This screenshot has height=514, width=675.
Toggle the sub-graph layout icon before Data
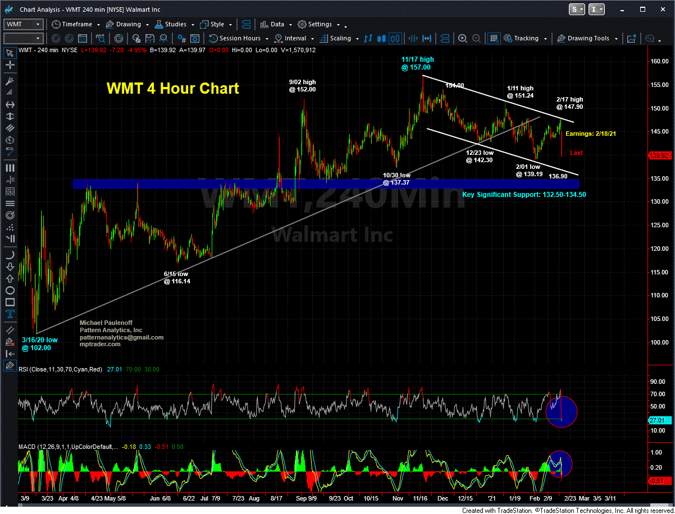click(247, 24)
